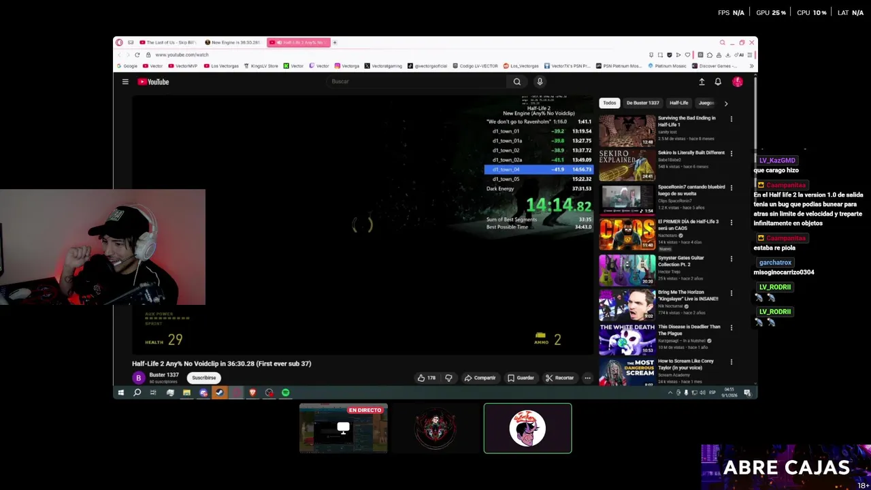
Task: Open options menu for Bring Me The Horizon video
Action: click(x=732, y=293)
